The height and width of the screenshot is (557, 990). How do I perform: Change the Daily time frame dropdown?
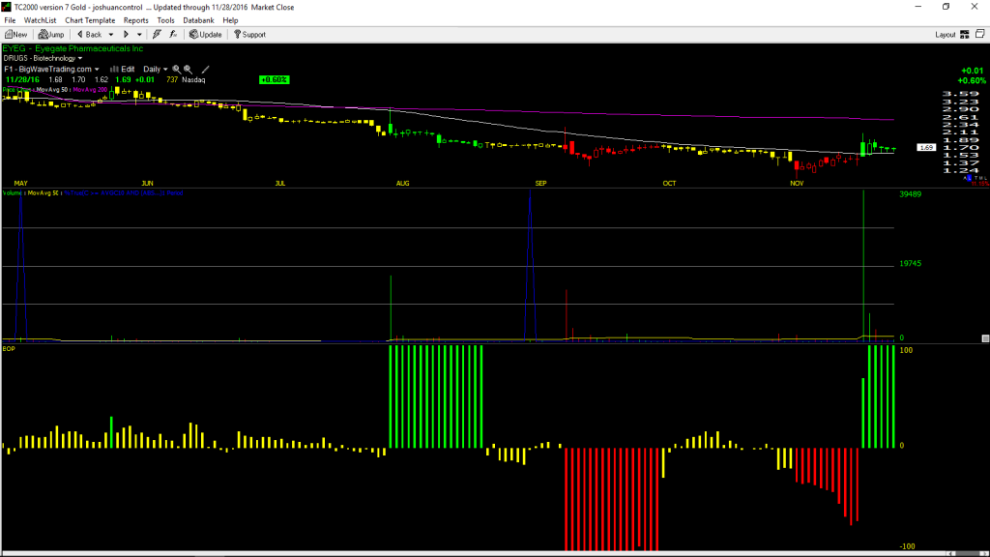[156, 69]
